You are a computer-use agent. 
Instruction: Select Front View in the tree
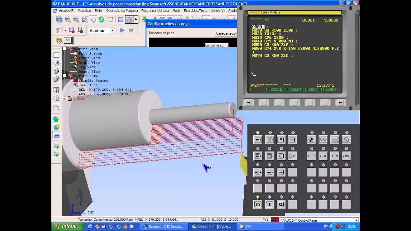pos(89,58)
